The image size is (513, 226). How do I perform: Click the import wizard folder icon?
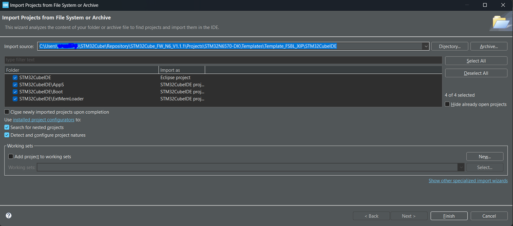tap(500, 22)
